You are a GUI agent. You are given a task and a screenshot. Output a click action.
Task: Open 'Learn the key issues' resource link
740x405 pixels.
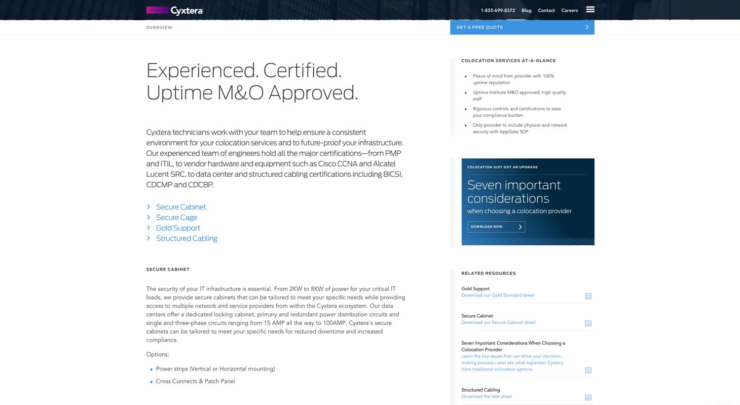(512, 363)
